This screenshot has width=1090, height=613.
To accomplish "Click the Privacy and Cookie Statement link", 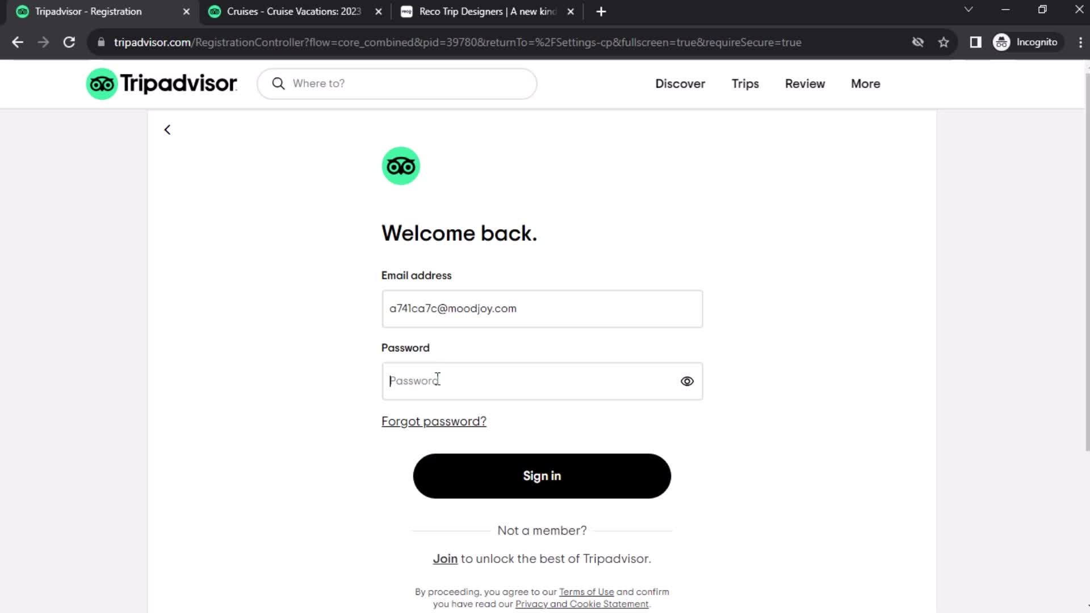I will coord(583,604).
